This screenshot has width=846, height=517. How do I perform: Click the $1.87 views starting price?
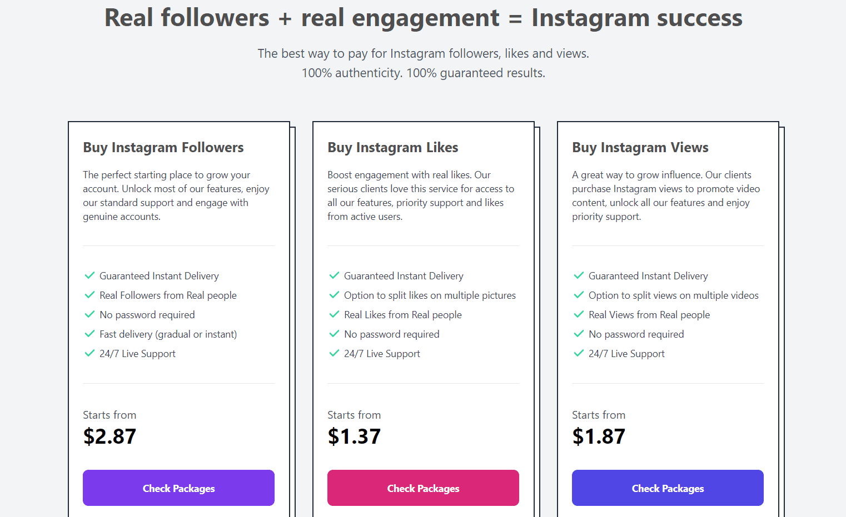pyautogui.click(x=599, y=436)
